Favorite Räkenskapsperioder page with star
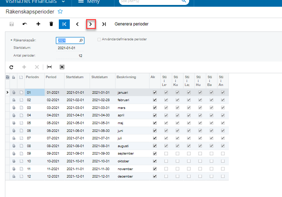Viewport: 282px width, 197px height. click(x=60, y=12)
